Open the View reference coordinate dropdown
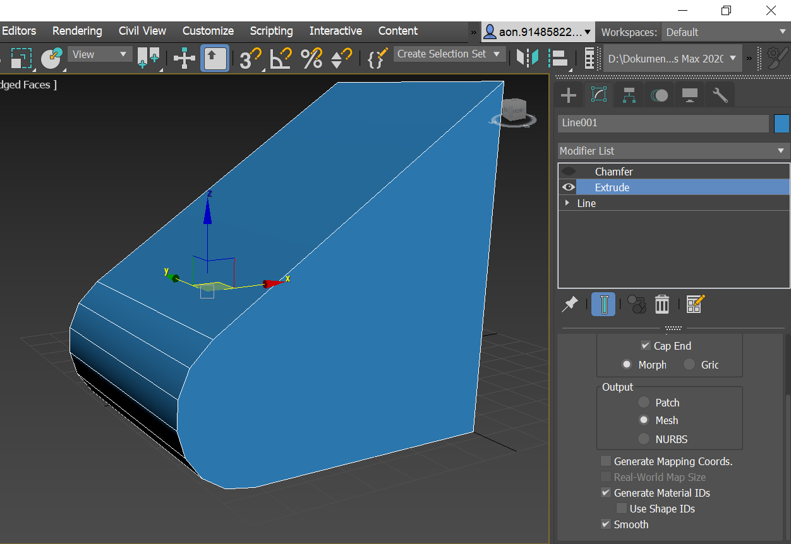Image resolution: width=791 pixels, height=544 pixels. click(100, 55)
